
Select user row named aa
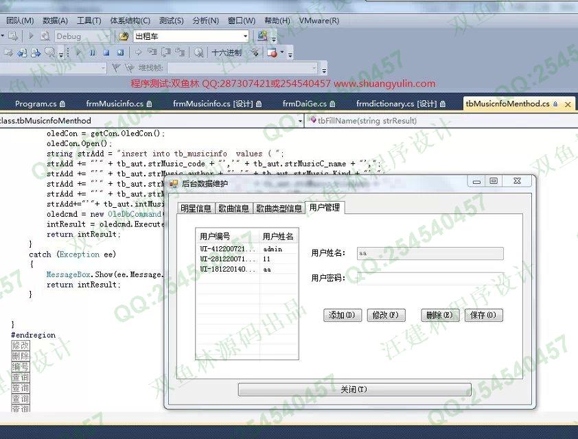246,269
